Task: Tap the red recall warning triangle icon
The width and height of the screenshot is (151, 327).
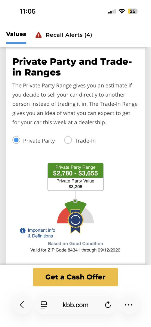Action: pos(38,35)
